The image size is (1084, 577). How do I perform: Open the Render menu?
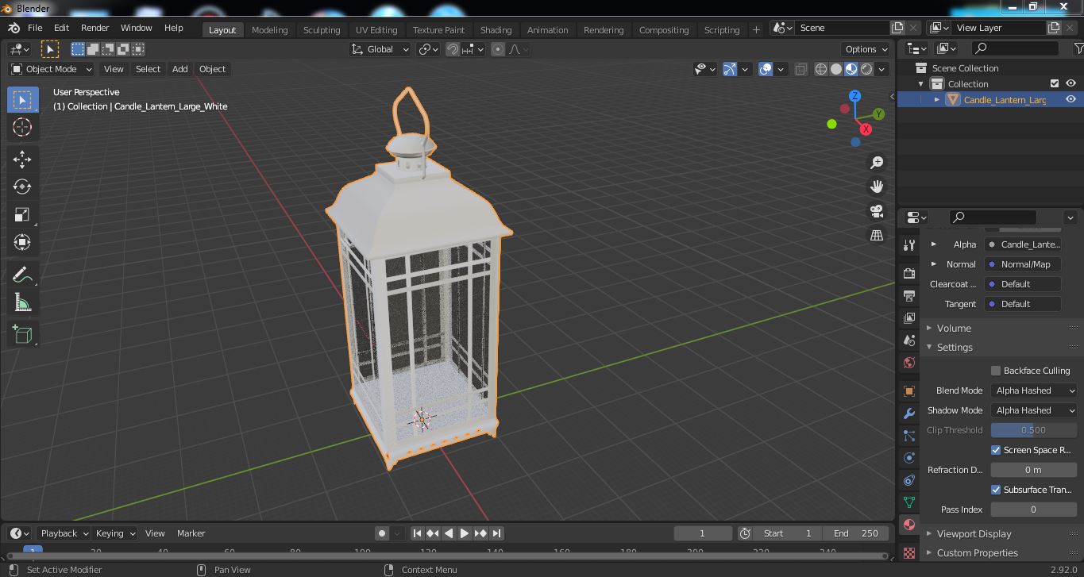[x=95, y=28]
